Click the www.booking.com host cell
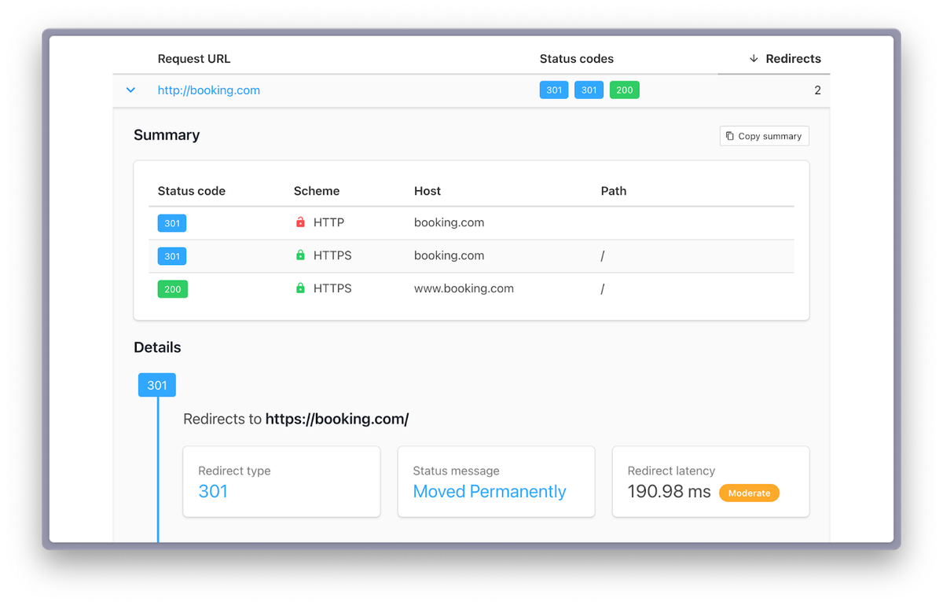This screenshot has height=605, width=943. point(464,289)
